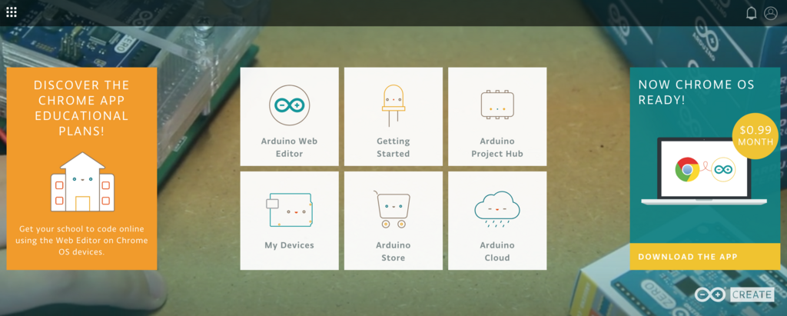This screenshot has height=316, width=787.
Task: Open the notifications bell
Action: [752, 13]
